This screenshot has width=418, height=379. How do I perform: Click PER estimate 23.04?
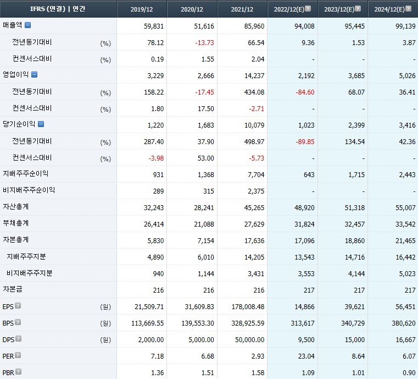[306, 356]
